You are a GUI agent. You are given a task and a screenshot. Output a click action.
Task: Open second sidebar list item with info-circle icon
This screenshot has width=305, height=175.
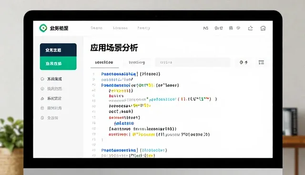pyautogui.click(x=51, y=88)
